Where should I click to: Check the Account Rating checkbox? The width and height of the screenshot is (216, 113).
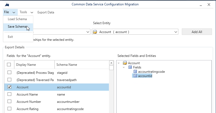[9, 109]
